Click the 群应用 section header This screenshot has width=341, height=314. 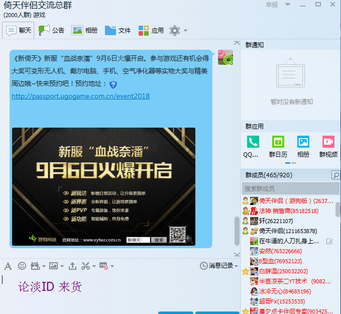coord(255,127)
